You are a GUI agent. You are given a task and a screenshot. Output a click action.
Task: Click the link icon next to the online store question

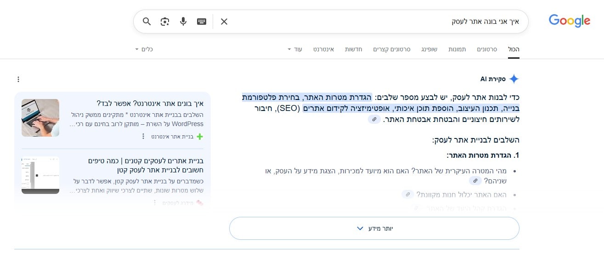tap(408, 194)
